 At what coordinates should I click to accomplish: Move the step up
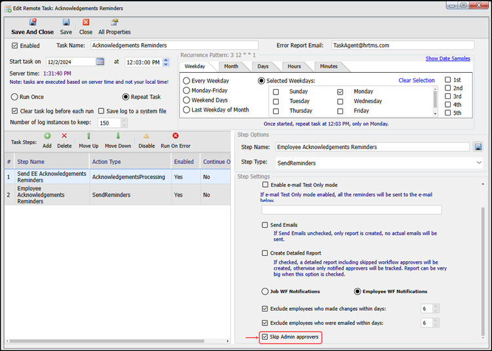click(89, 136)
